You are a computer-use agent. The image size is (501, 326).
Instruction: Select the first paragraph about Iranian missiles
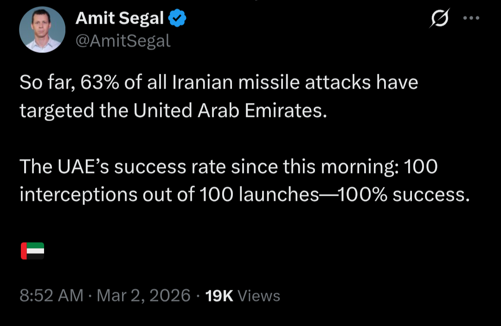pyautogui.click(x=219, y=96)
